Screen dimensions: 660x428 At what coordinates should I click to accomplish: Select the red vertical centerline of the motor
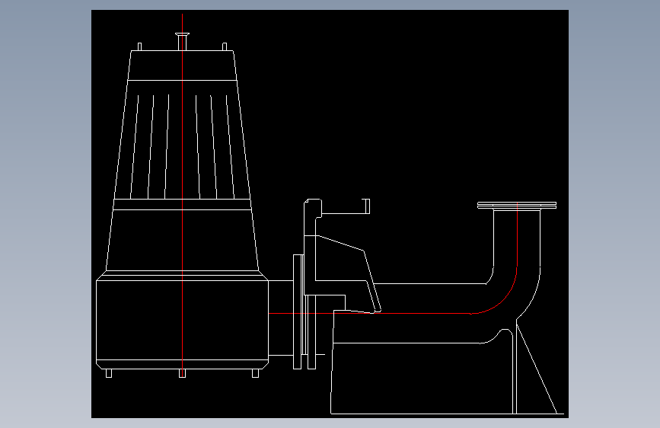(x=182, y=195)
